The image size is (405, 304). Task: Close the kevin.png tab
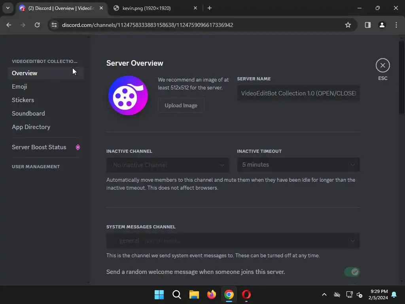point(195,8)
